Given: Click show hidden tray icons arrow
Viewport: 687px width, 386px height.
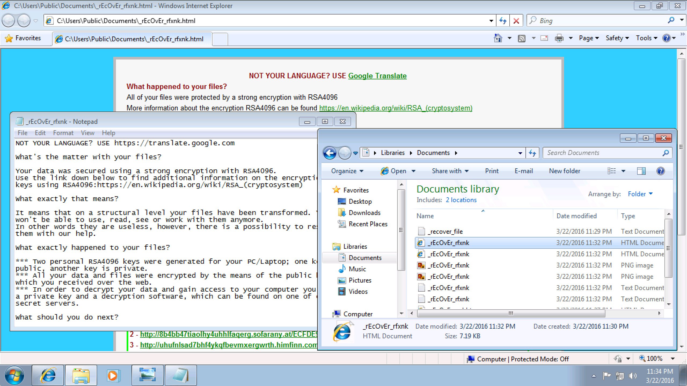Looking at the screenshot, I should (x=594, y=376).
